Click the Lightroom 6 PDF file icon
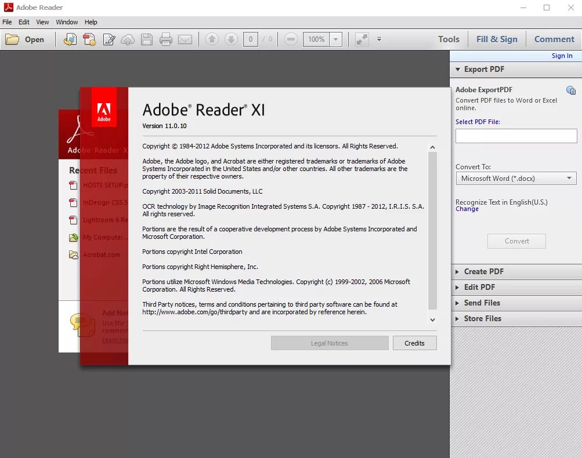This screenshot has width=582, height=458. point(73,220)
